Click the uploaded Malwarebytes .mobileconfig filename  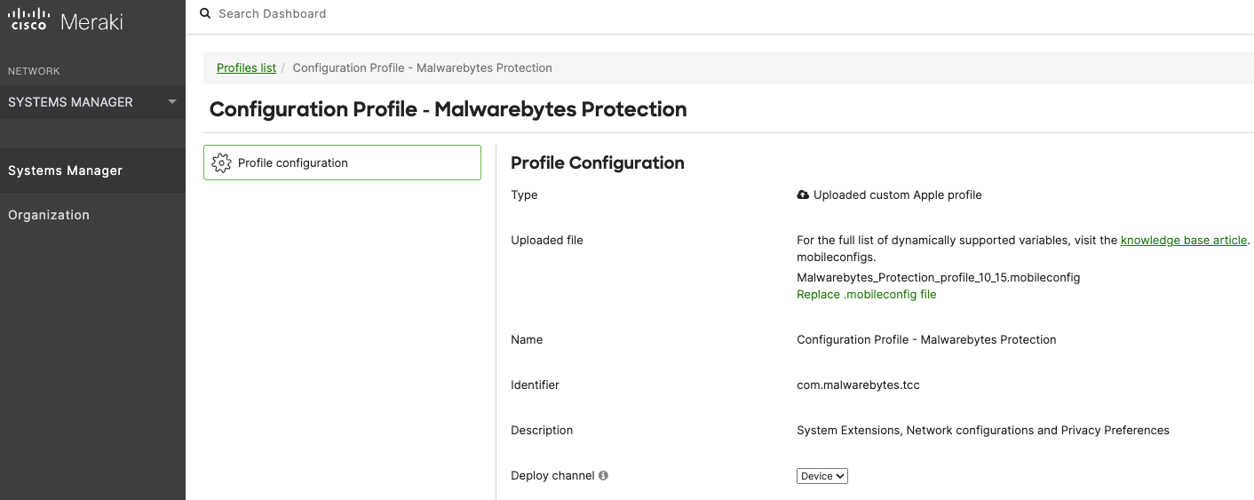click(938, 277)
